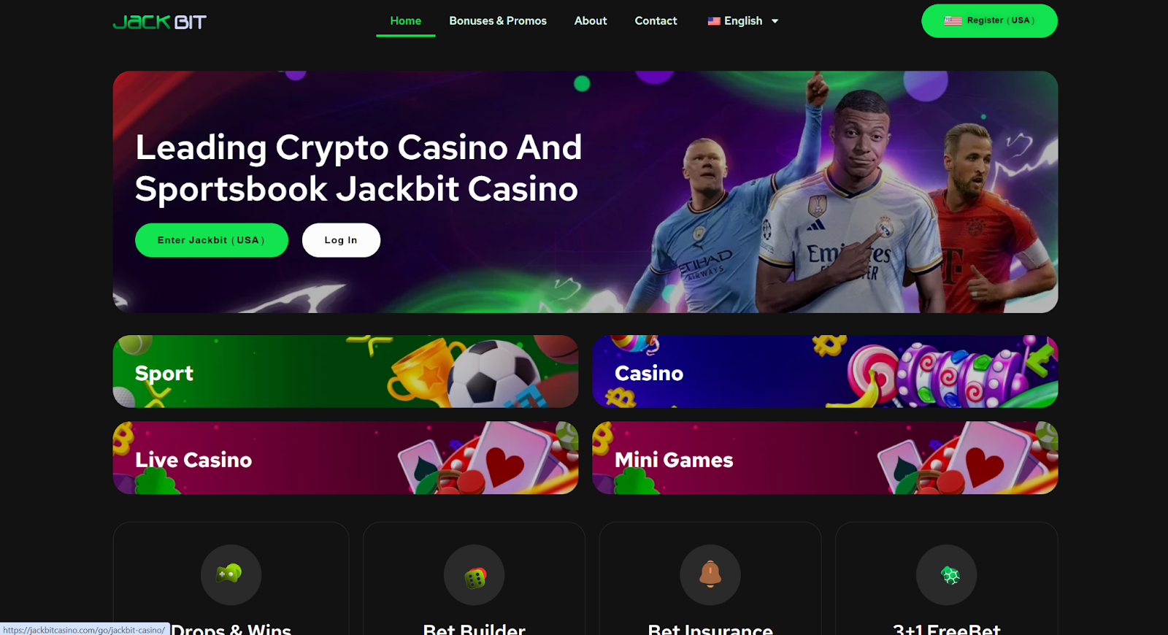The width and height of the screenshot is (1168, 635).
Task: Open the Casino category banner
Action: (x=825, y=372)
